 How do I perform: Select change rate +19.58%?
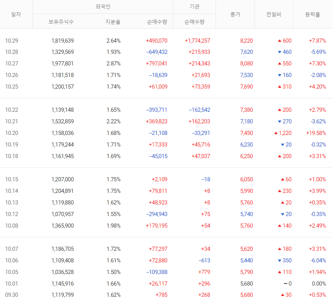[316, 133]
